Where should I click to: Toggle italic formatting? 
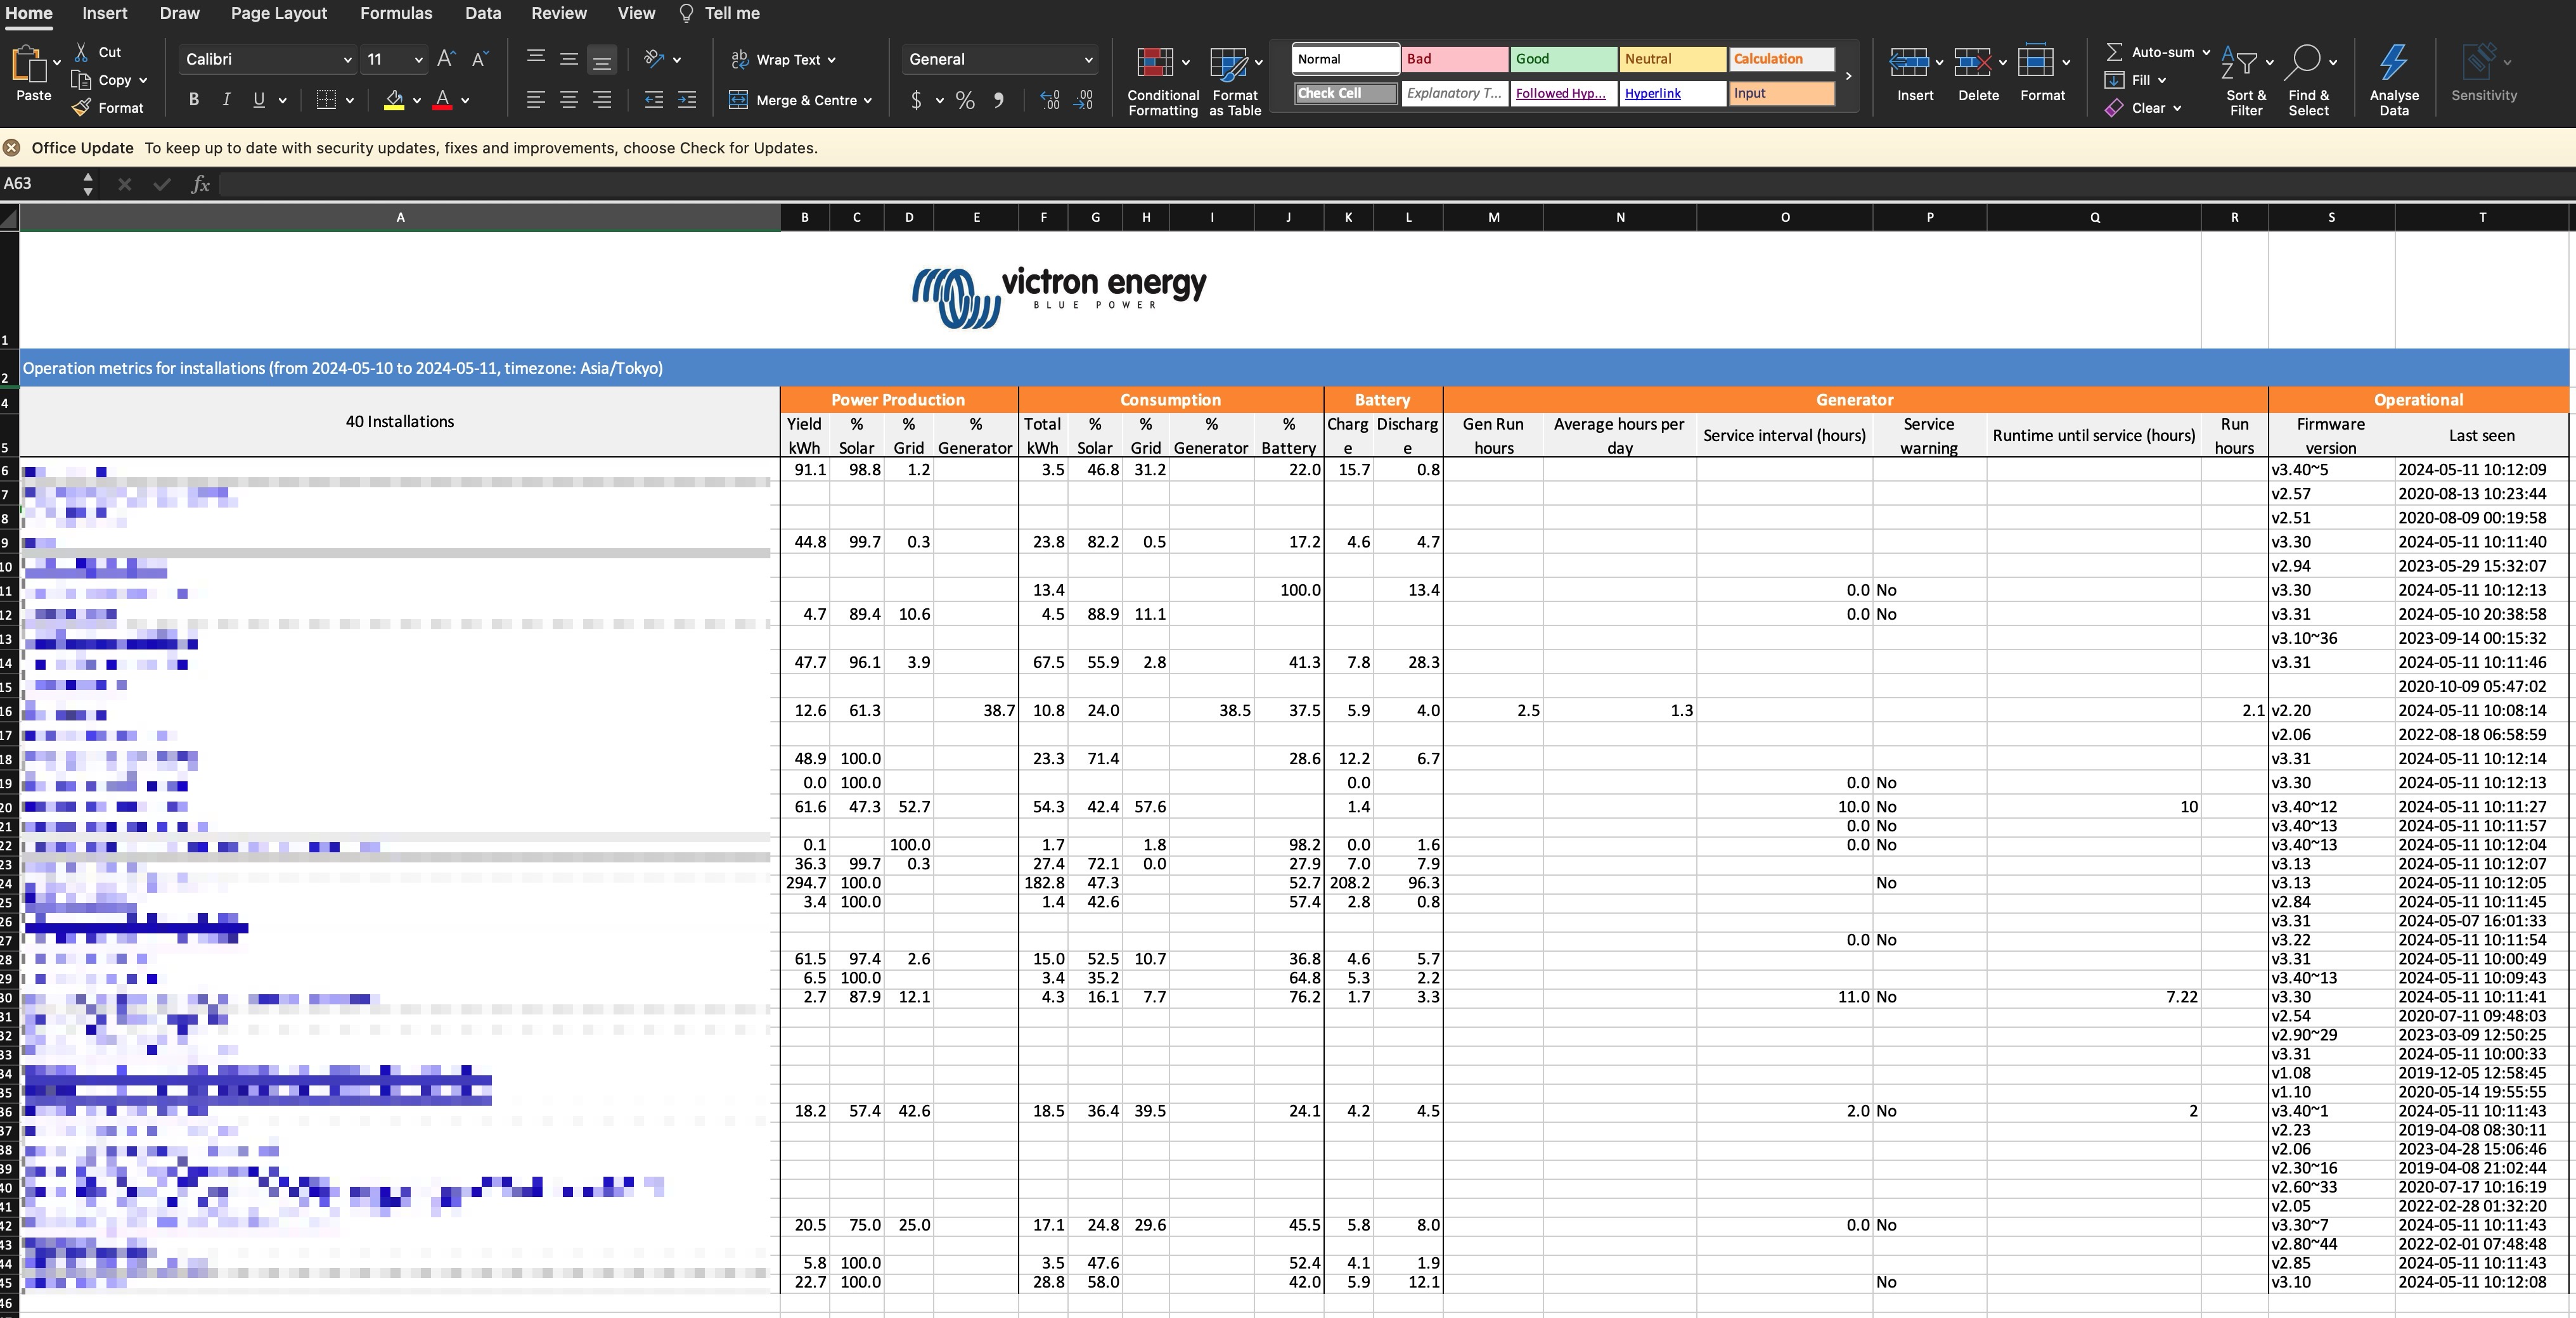click(226, 100)
